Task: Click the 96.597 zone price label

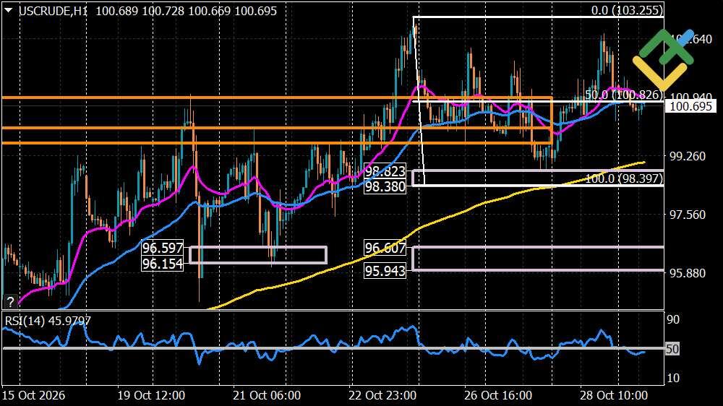Action: [x=162, y=248]
